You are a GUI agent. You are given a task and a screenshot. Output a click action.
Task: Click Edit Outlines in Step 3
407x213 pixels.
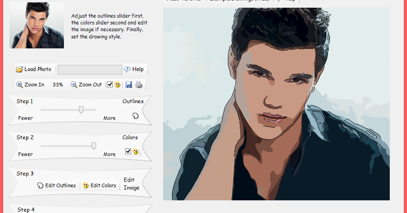pyautogui.click(x=57, y=185)
